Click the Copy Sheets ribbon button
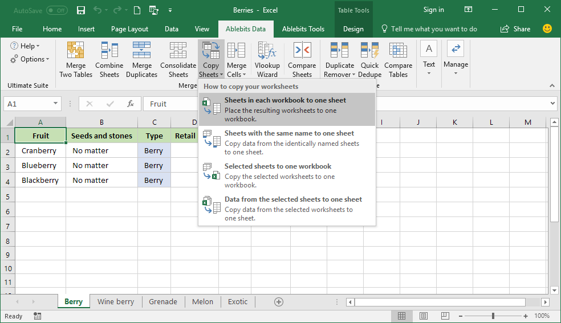Viewport: 561px width, 323px height. point(211,60)
